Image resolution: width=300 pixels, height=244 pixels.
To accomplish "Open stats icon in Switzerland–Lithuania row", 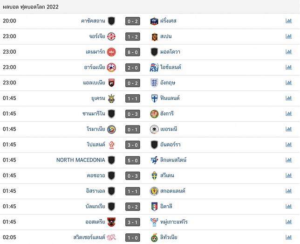I will pos(288,237).
